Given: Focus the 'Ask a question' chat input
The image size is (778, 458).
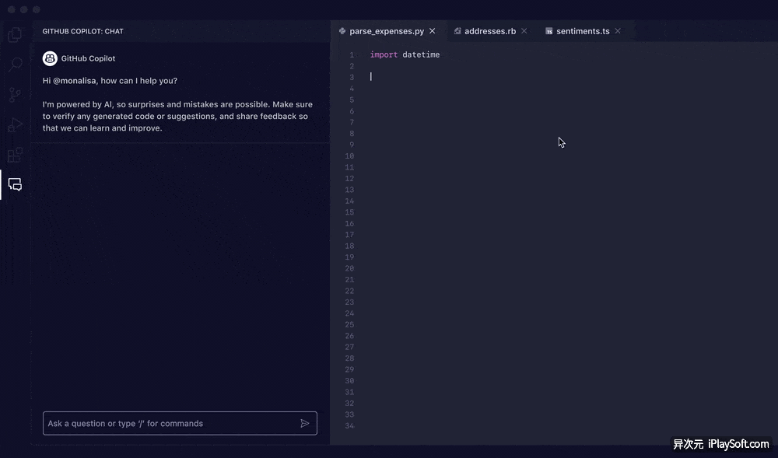Looking at the screenshot, I should coord(180,423).
